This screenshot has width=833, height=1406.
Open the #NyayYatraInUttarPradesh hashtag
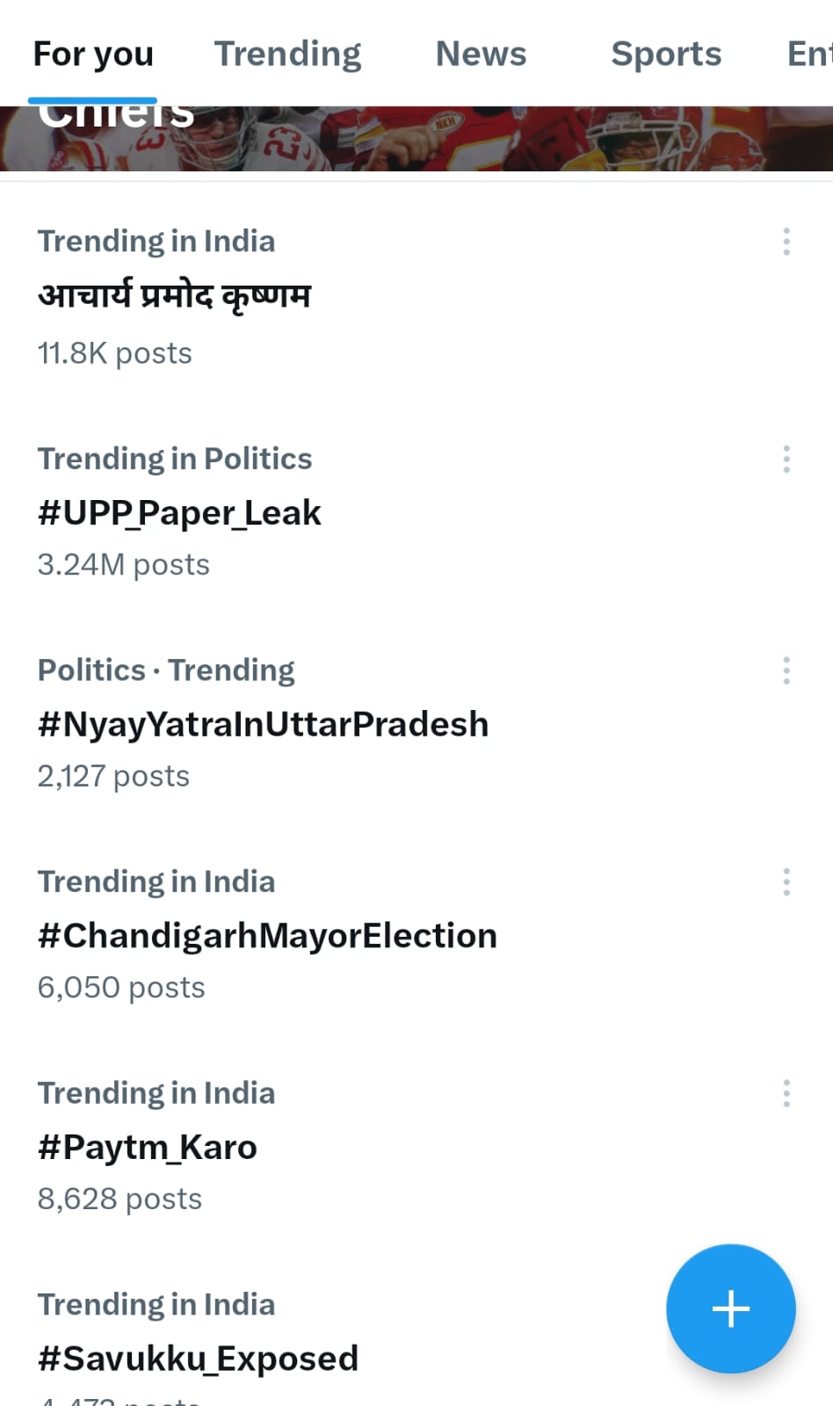(x=263, y=725)
